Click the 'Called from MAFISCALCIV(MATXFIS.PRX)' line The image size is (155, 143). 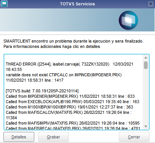[x=69, y=112]
